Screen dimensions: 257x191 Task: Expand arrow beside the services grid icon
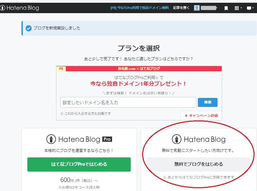tap(241, 8)
